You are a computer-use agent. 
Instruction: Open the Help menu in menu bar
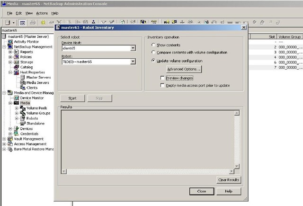(55, 13)
